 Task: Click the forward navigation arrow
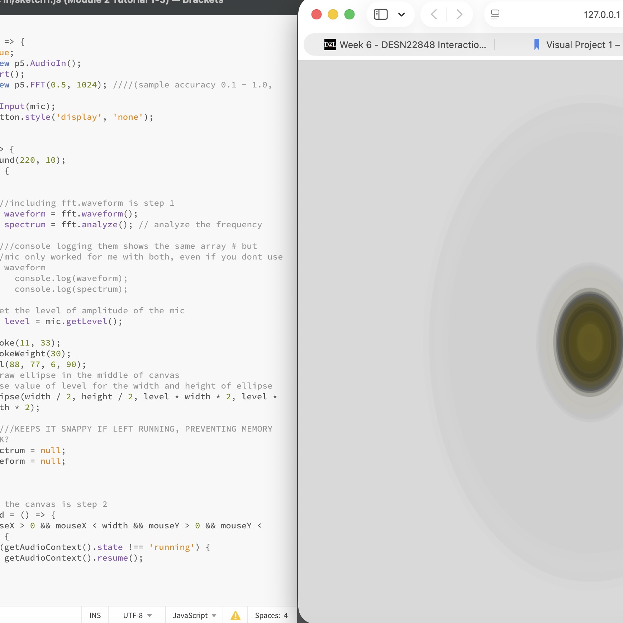pos(459,14)
